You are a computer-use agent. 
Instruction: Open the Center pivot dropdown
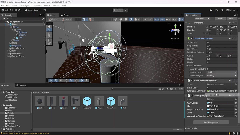point(54,19)
